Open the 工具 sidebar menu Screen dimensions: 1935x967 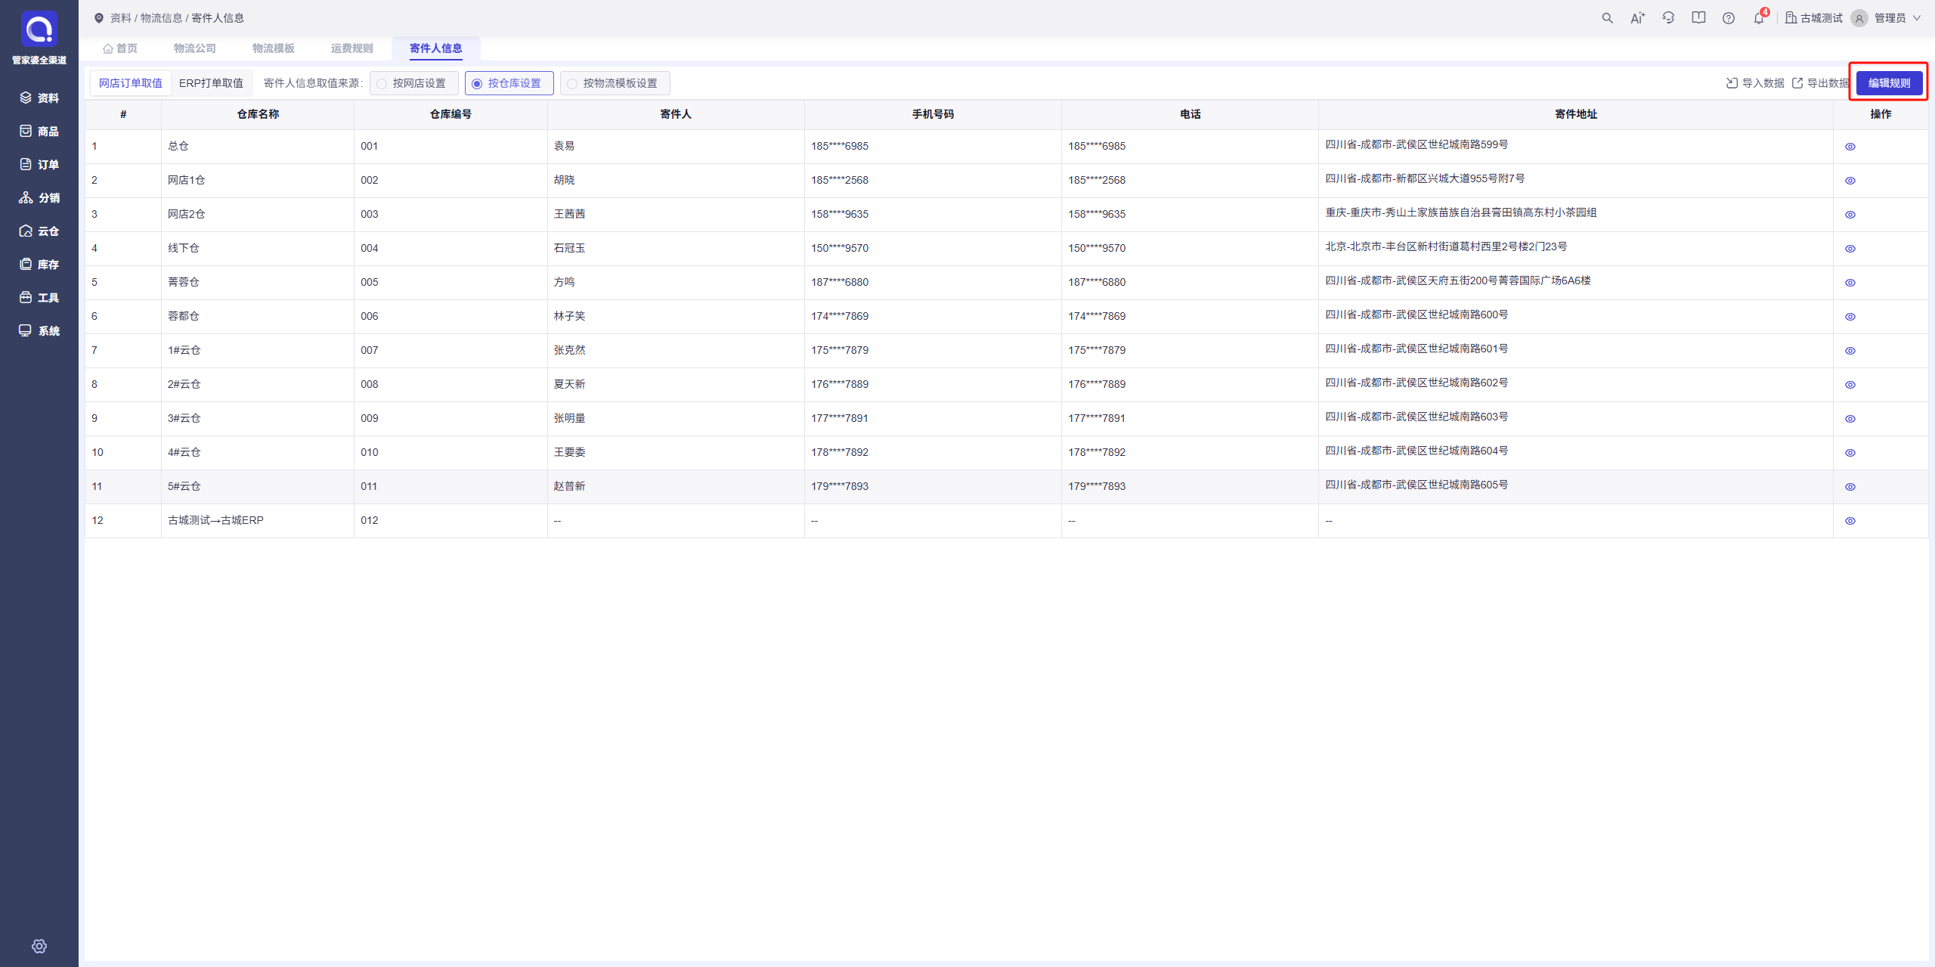[x=39, y=297]
